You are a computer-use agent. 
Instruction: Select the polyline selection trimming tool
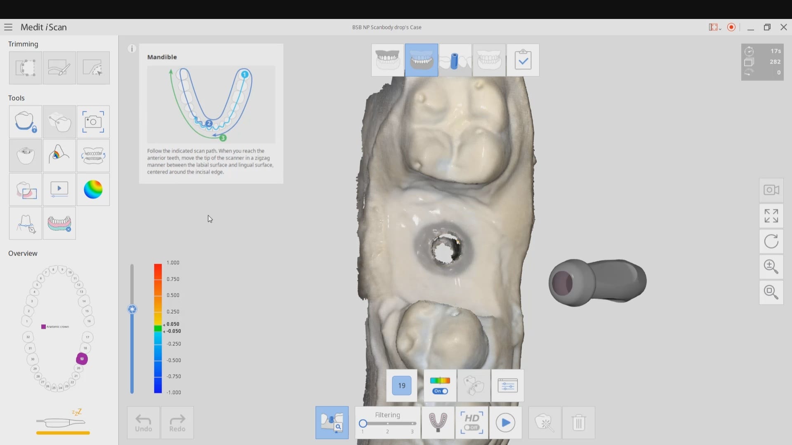pyautogui.click(x=93, y=68)
